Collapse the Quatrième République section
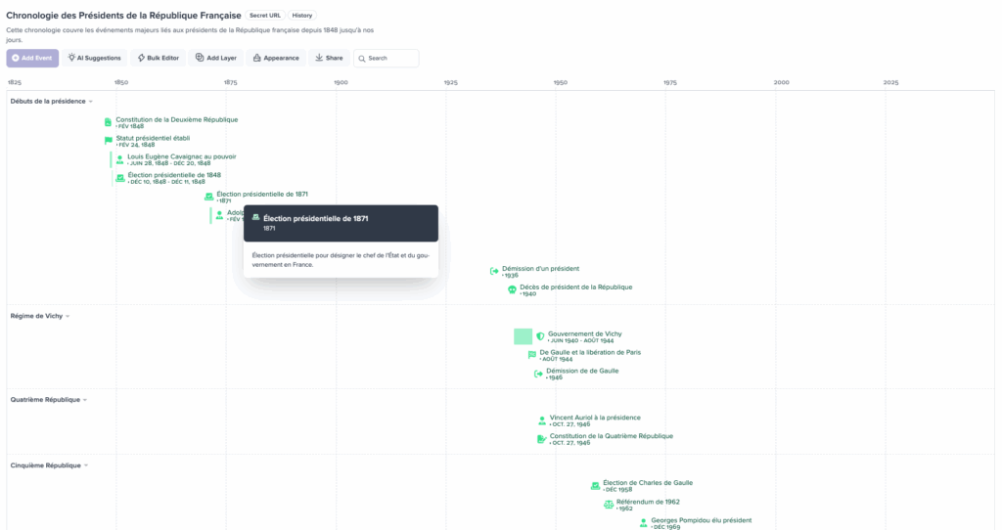 coord(85,400)
